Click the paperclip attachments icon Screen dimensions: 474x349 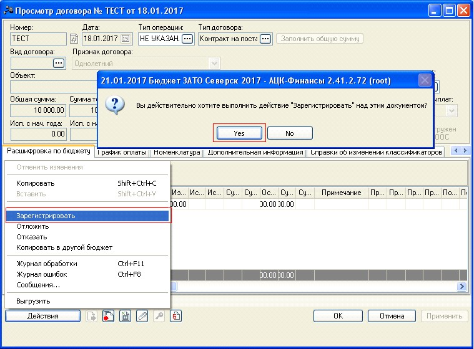click(142, 316)
